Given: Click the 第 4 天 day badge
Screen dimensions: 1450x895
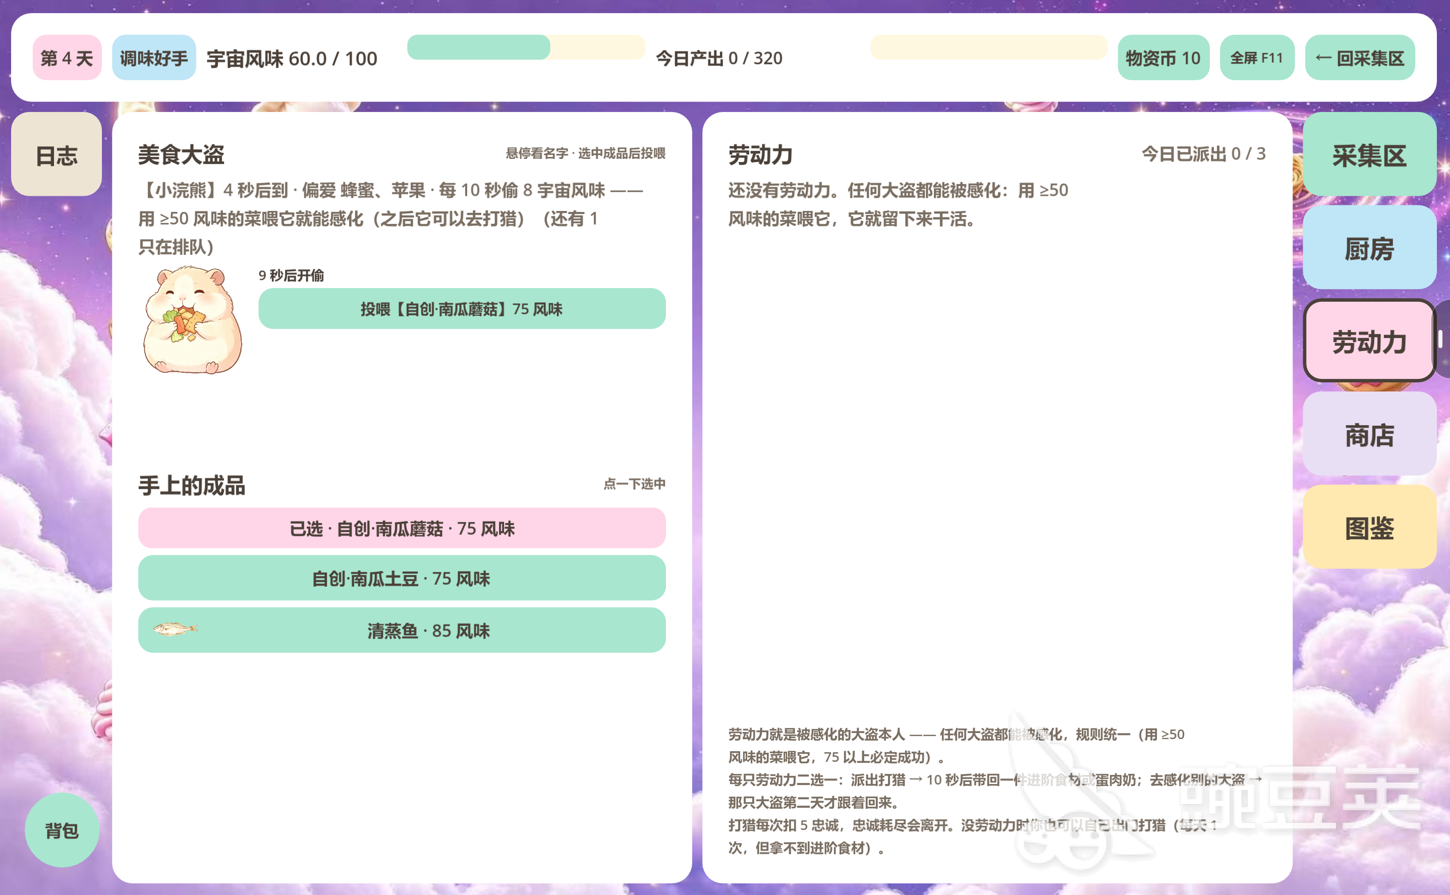Looking at the screenshot, I should [67, 58].
